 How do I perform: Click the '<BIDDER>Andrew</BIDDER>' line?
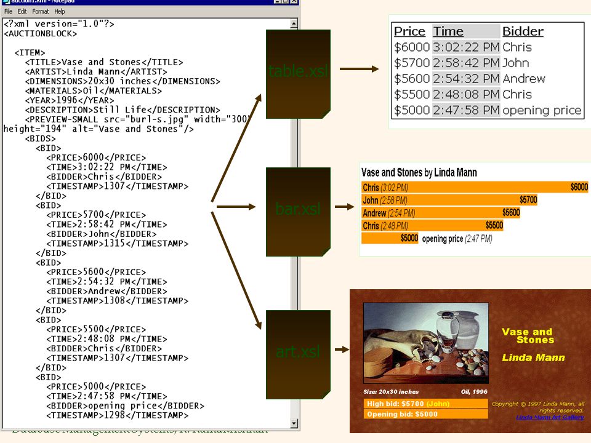(x=107, y=291)
